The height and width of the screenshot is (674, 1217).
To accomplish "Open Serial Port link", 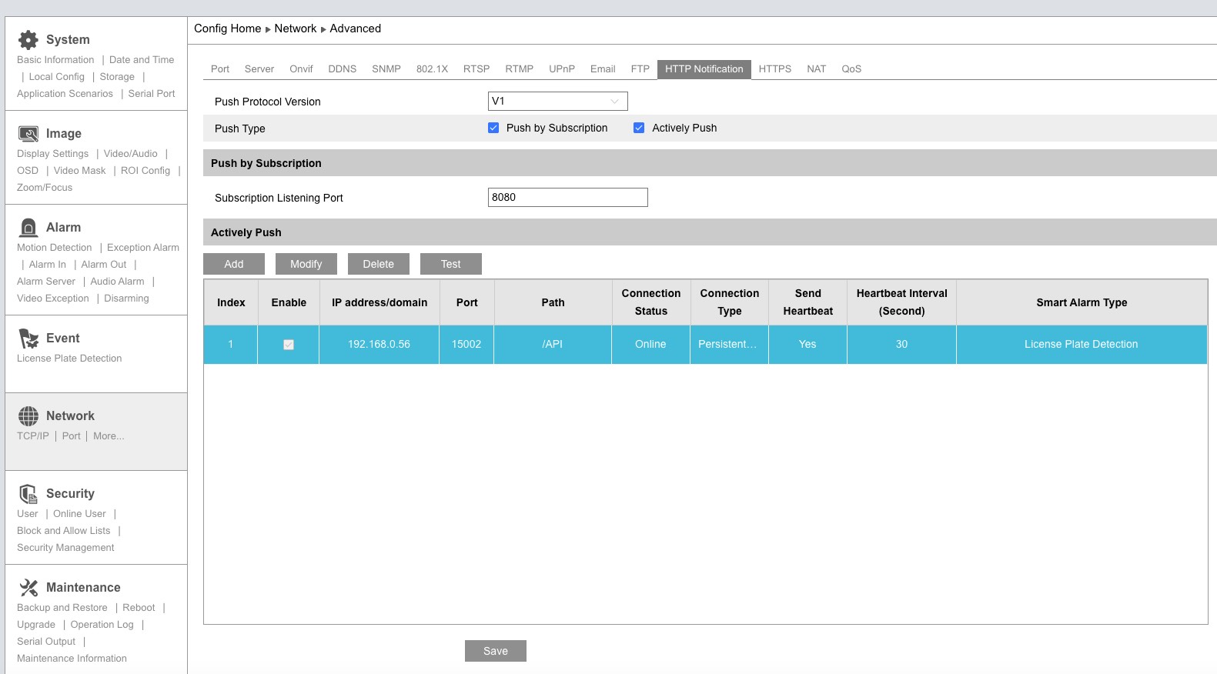I will [x=152, y=93].
